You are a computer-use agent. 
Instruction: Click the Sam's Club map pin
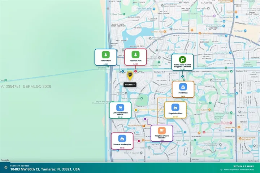(x=224, y=22)
